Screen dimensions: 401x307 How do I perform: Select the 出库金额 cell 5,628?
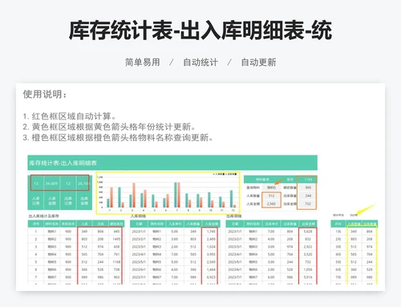pos(308,232)
